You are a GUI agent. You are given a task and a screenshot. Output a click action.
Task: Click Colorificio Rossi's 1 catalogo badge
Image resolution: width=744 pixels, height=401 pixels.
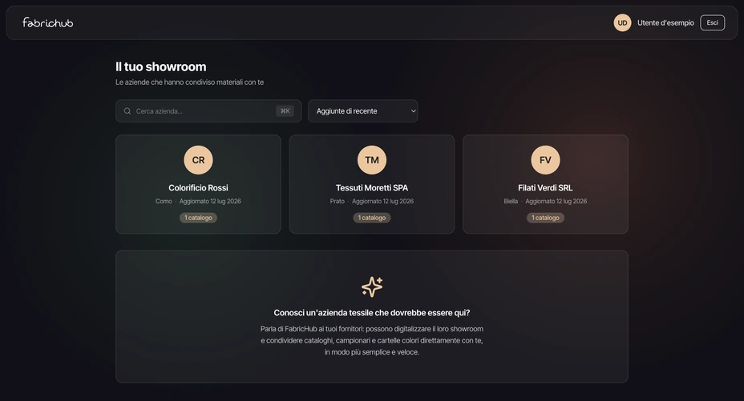198,218
